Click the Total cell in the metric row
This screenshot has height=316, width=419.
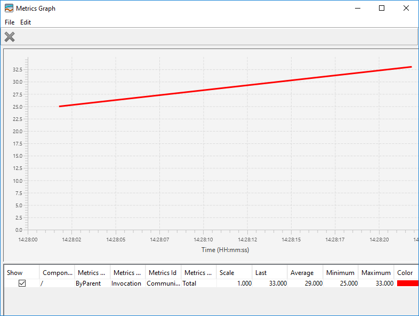[x=190, y=283]
